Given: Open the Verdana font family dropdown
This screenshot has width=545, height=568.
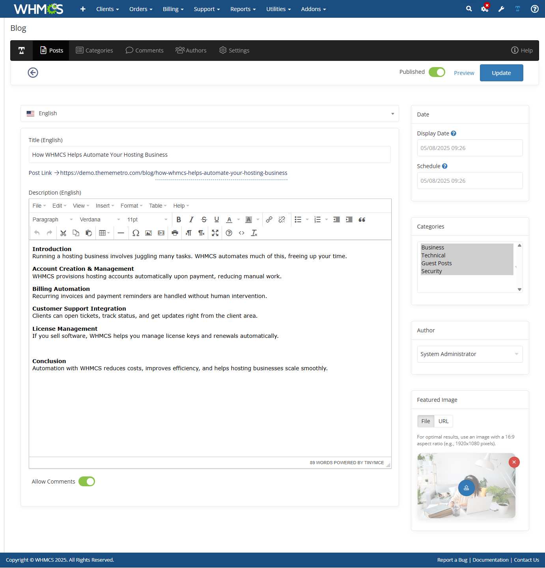Looking at the screenshot, I should tap(100, 219).
